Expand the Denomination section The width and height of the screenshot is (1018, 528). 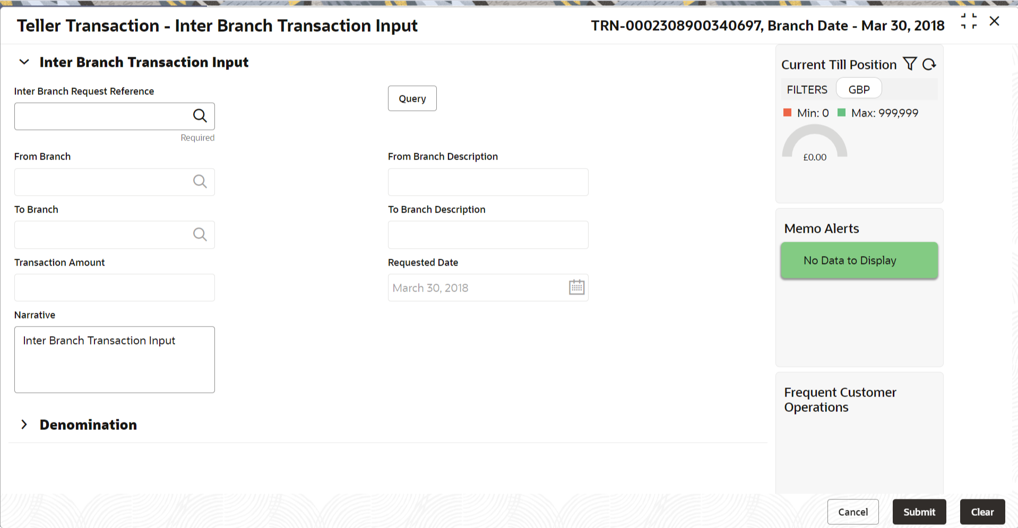pyautogui.click(x=24, y=425)
